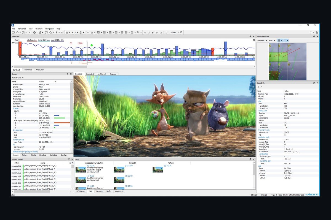Click the microphone-like marker icon
The width and height of the screenshot is (331, 220).
[x=57, y=32]
